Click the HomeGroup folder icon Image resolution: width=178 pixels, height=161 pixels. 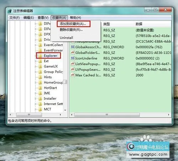(x=40, y=82)
